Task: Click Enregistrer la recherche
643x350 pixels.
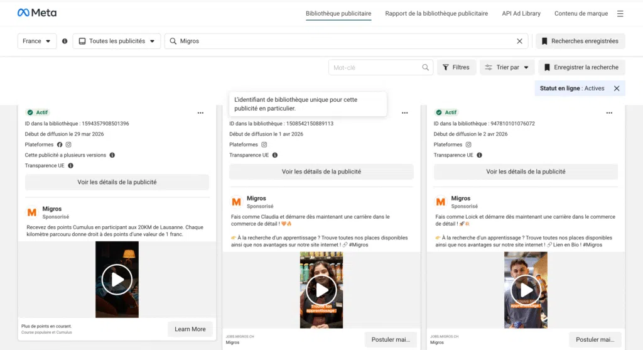Action: (581, 67)
